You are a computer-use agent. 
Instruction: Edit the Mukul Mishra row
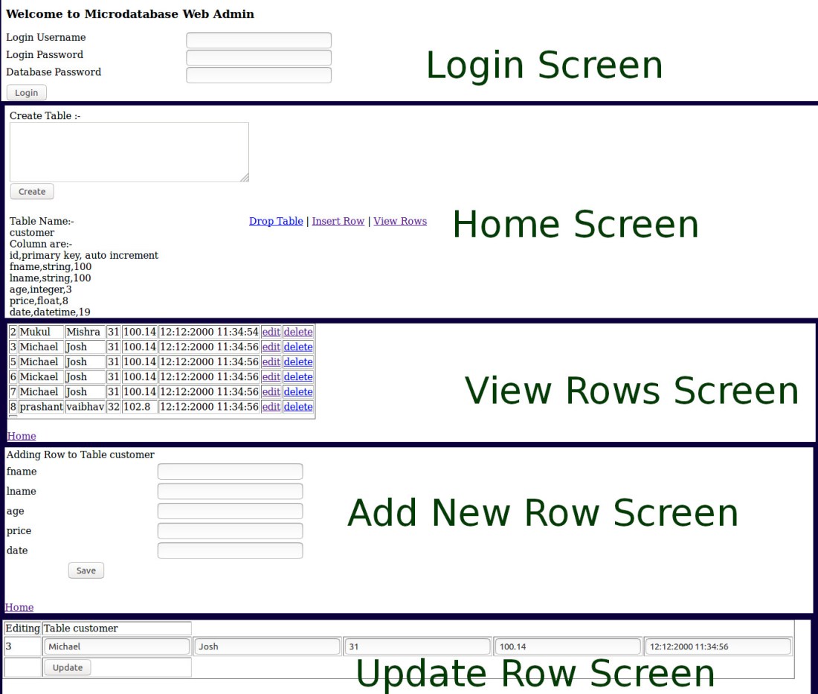coord(271,332)
